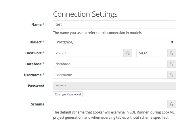
Task: Open the PostgreSQL Dialect dropdown
Action: tap(114, 42)
